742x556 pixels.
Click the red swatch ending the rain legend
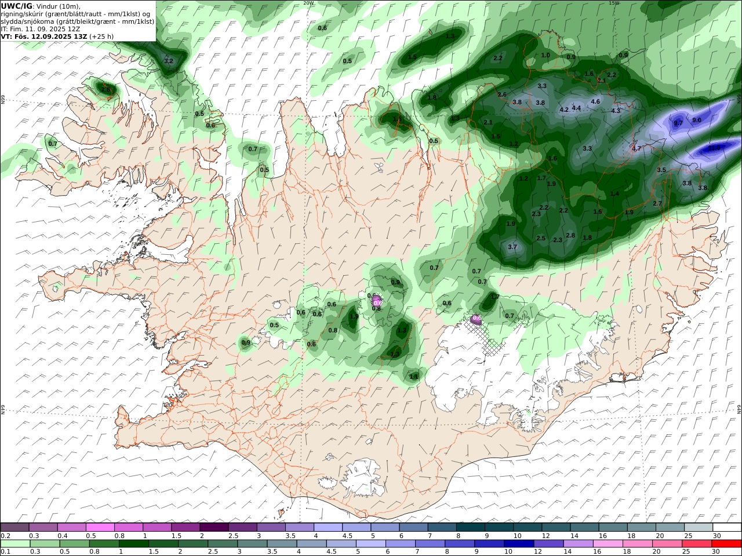click(x=726, y=544)
